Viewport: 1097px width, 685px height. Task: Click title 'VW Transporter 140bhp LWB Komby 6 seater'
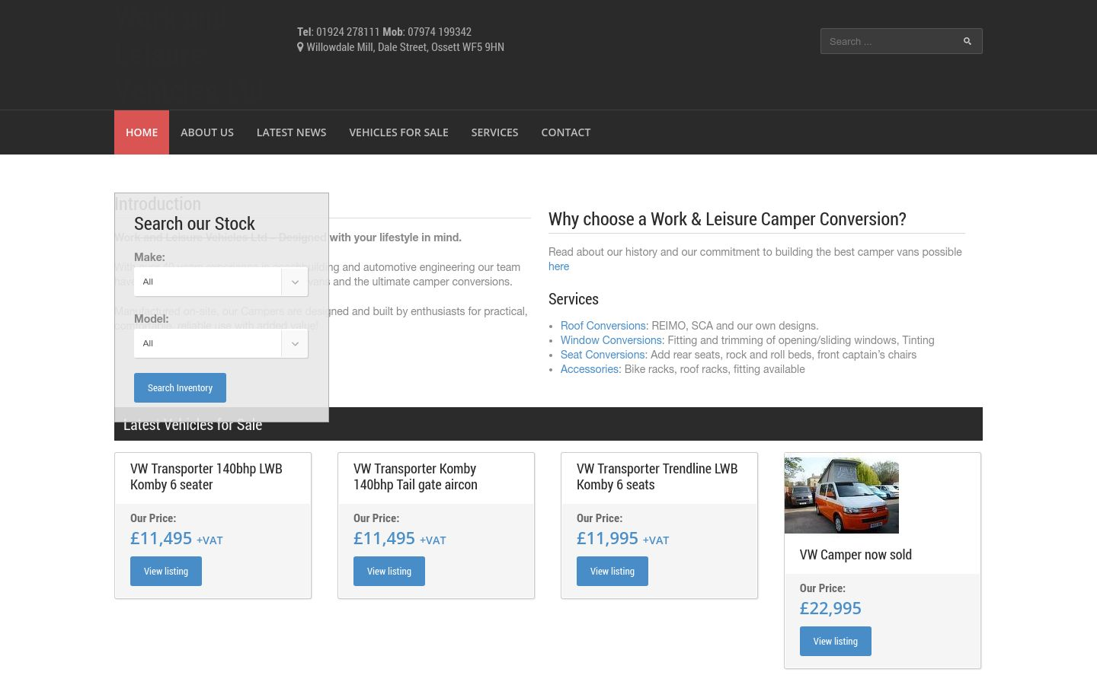206,476
